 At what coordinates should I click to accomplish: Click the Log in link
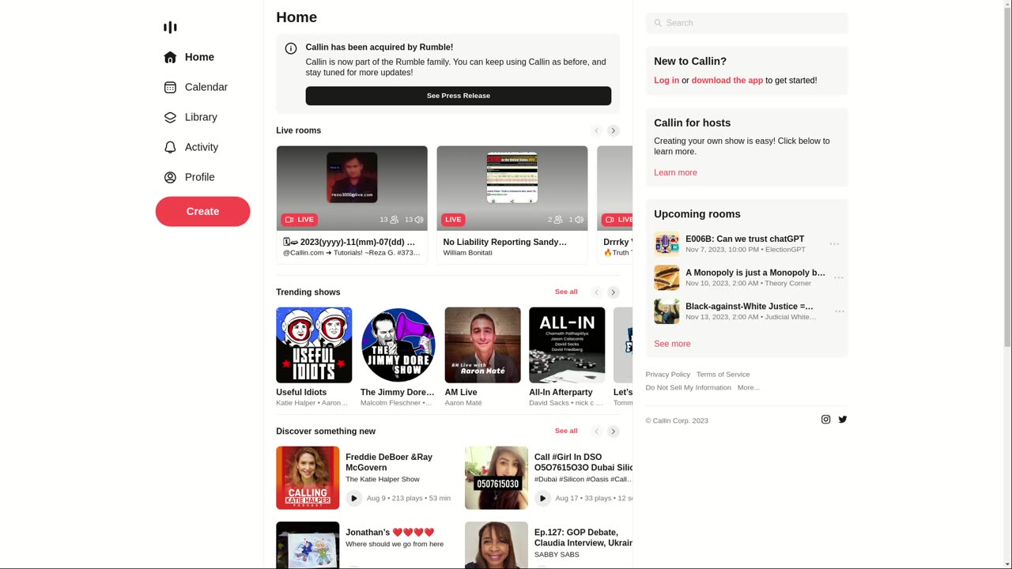point(666,81)
